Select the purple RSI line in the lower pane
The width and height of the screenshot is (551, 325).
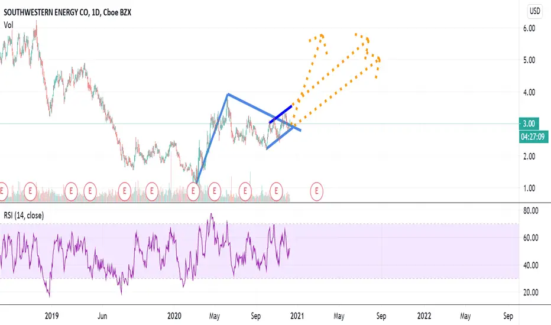point(145,255)
